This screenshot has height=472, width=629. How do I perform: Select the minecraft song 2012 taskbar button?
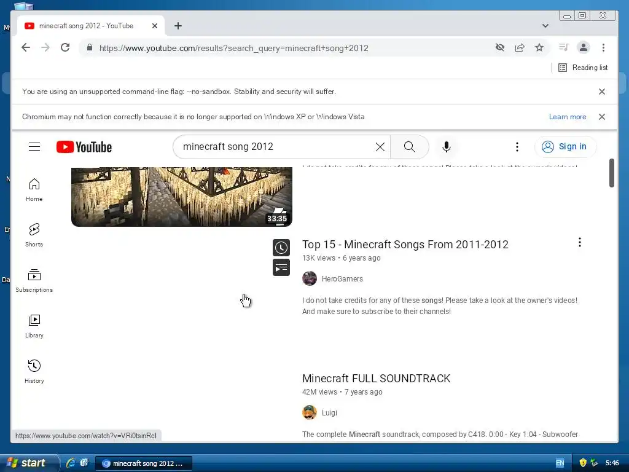pyautogui.click(x=144, y=463)
